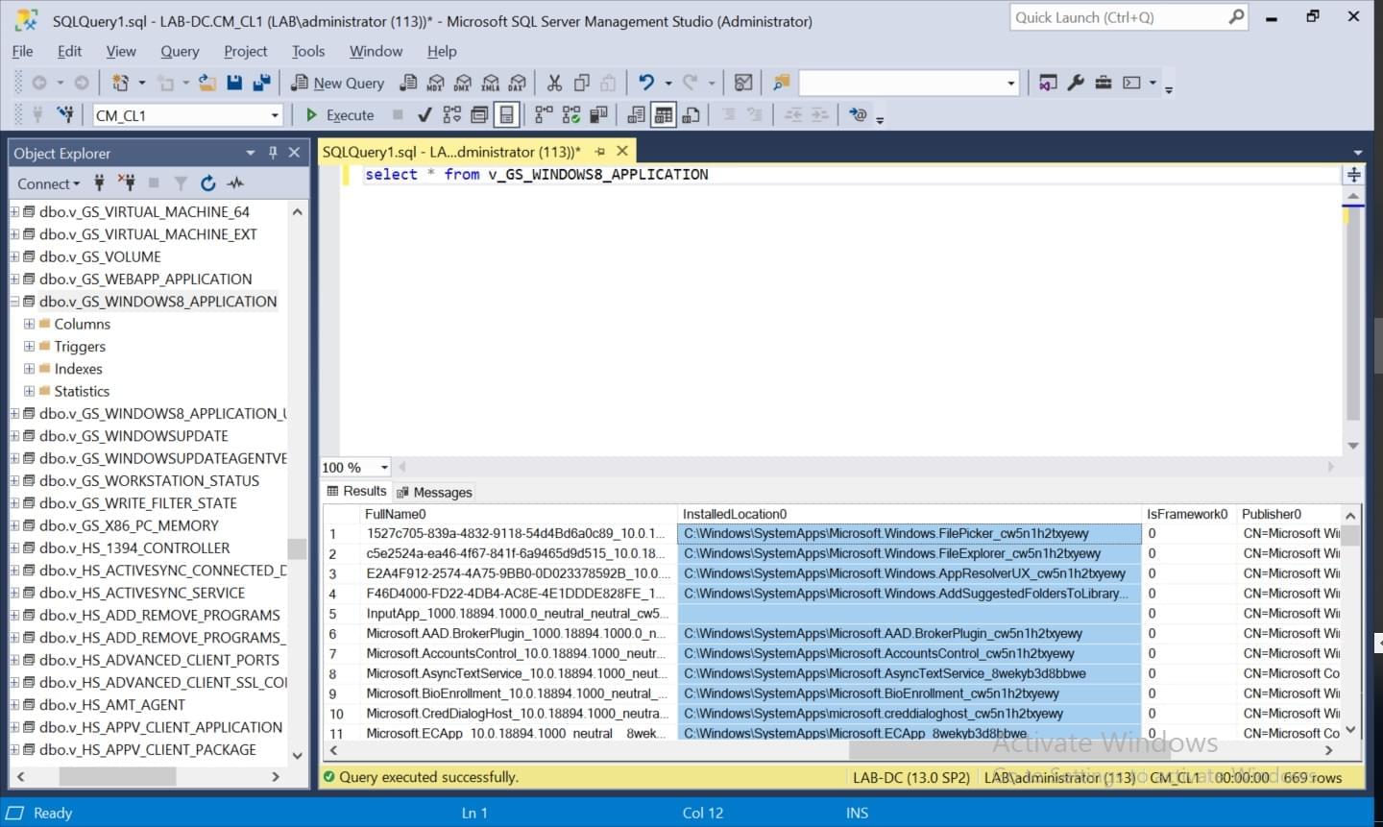This screenshot has width=1383, height=827.
Task: Open the Connect menu in Object Explorer
Action: click(48, 183)
